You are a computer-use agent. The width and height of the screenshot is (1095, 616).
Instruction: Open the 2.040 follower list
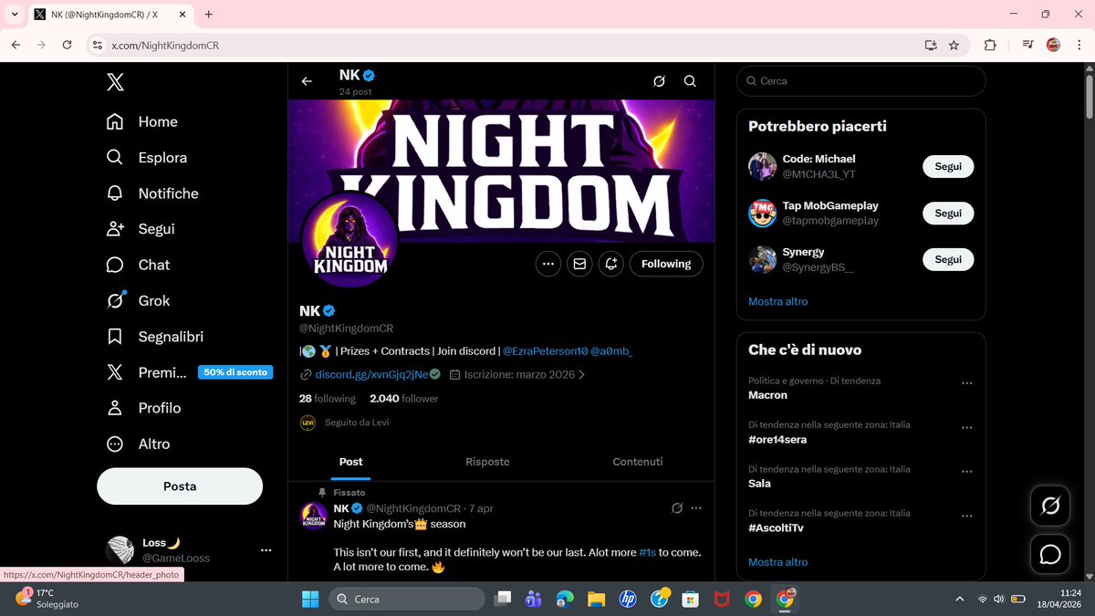point(403,399)
